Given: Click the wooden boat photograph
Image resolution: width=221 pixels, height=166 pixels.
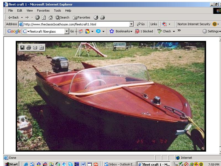Looking at the screenshot, I should click(x=111, y=96).
